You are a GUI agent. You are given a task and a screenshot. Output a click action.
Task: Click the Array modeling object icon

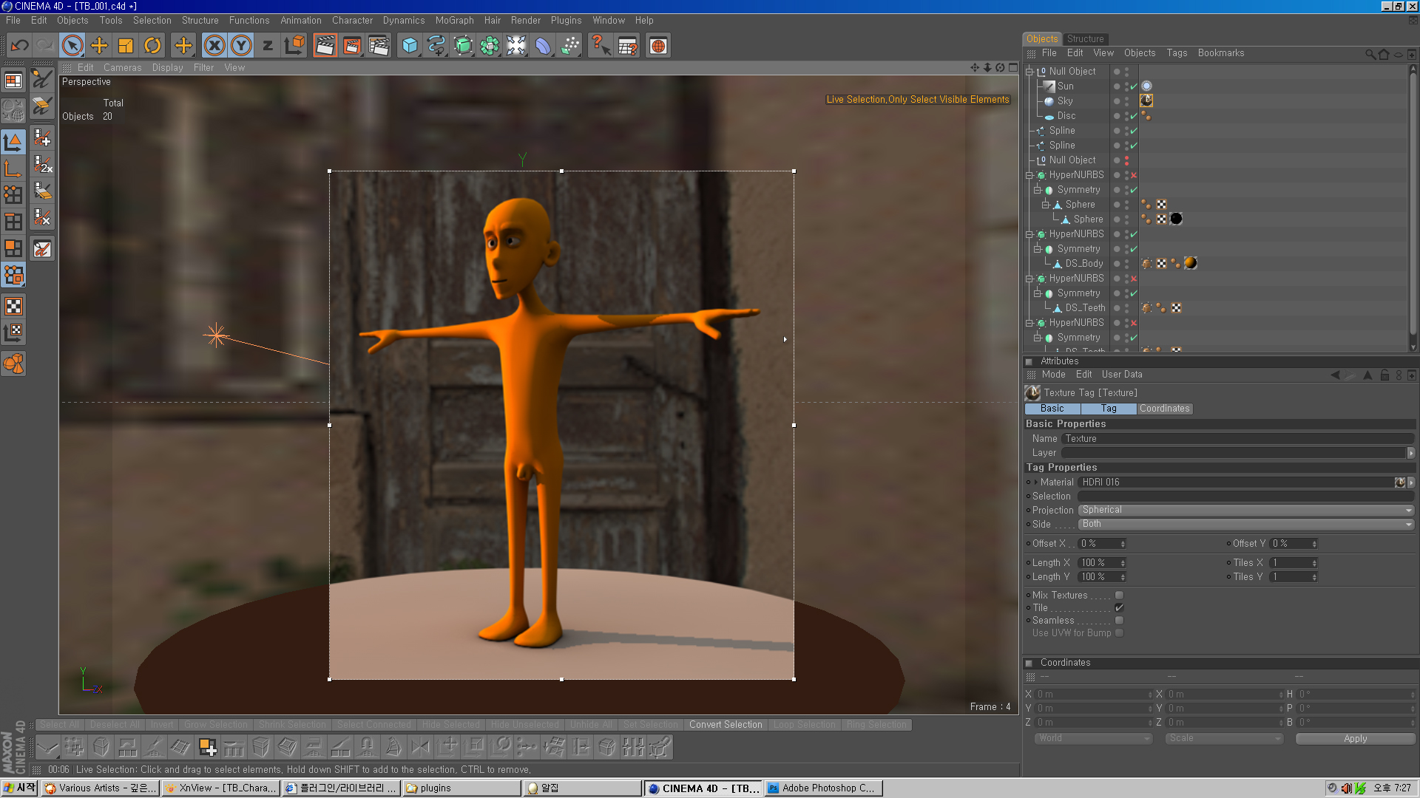click(490, 46)
